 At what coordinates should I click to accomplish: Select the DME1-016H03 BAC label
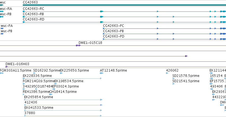pyautogui.click(x=17, y=64)
